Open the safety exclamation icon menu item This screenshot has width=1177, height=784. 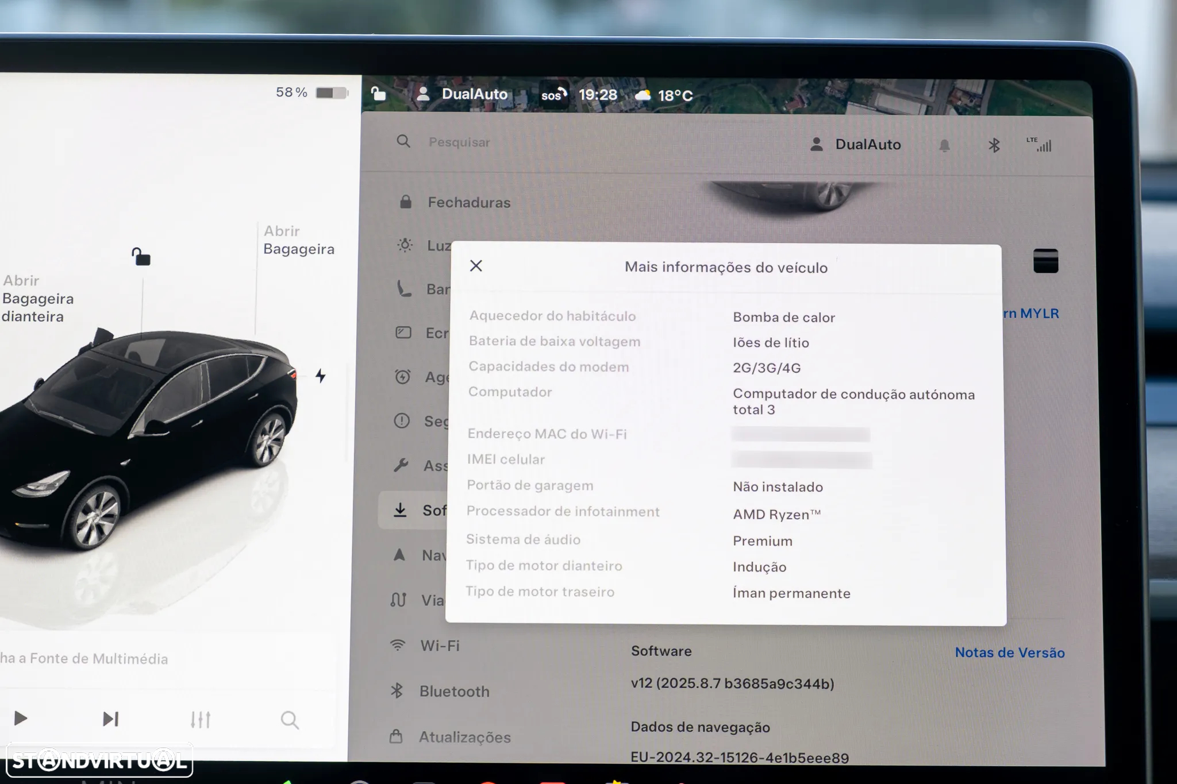402,421
